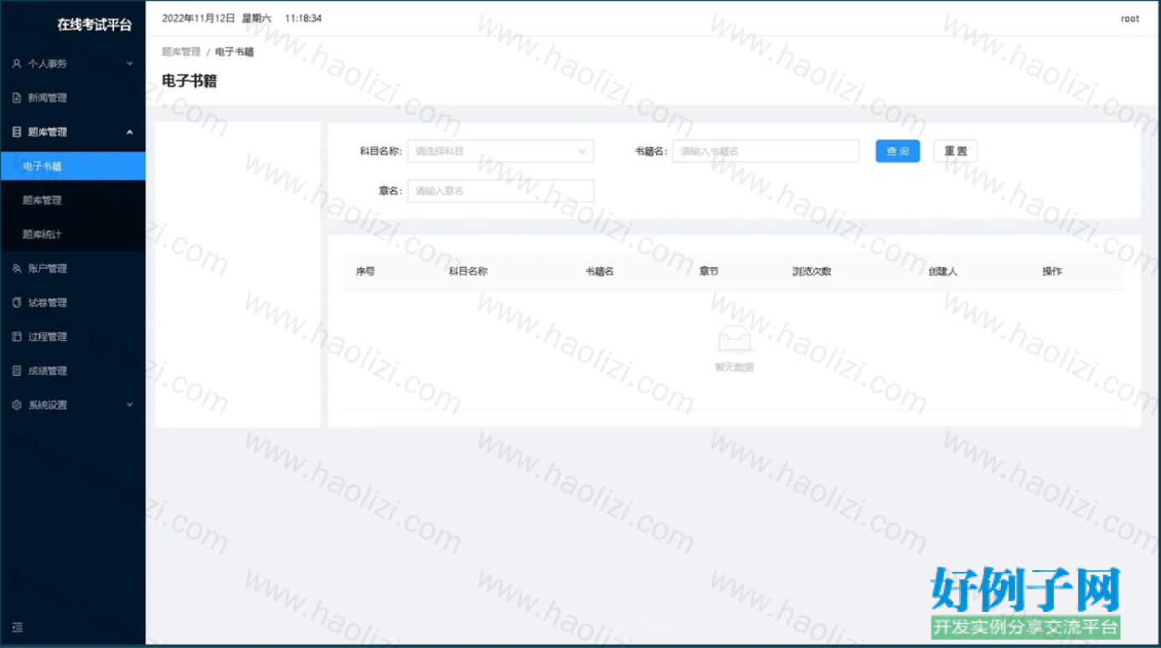Click the 系统设置 gear icon
The height and width of the screenshot is (648, 1161).
(17, 405)
